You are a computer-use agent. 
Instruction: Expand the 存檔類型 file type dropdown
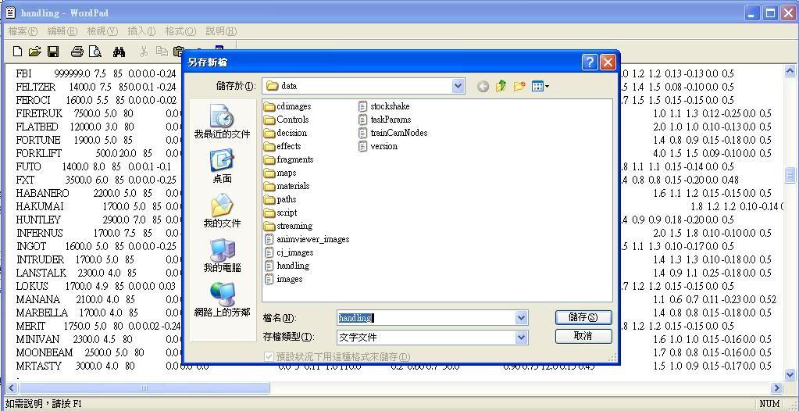click(x=521, y=338)
